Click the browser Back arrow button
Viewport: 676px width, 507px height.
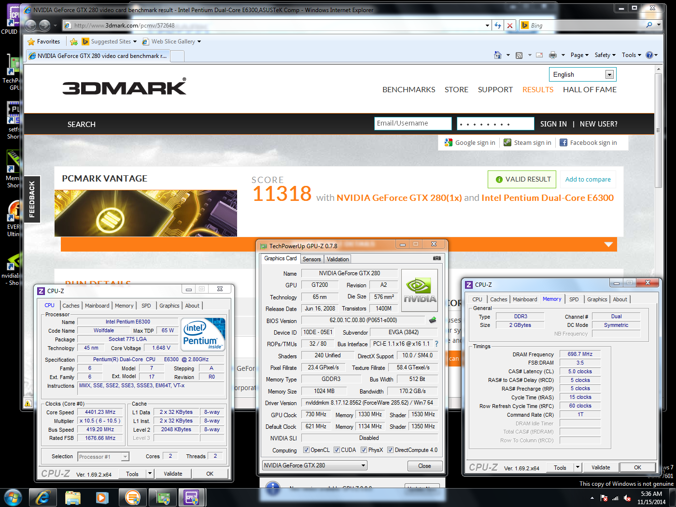point(30,25)
